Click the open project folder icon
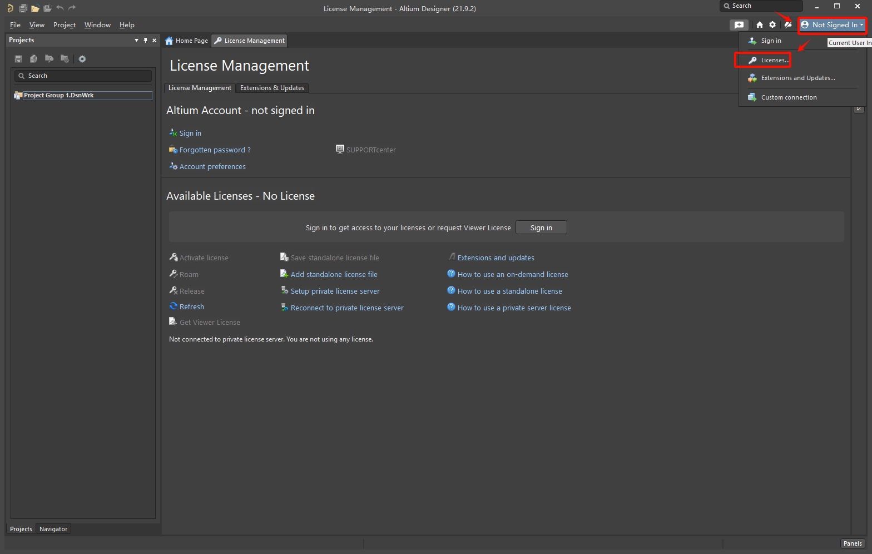Image resolution: width=872 pixels, height=554 pixels. tap(35, 8)
